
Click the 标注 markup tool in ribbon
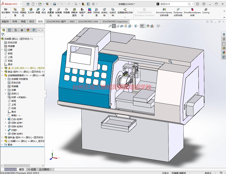click(44, 11)
